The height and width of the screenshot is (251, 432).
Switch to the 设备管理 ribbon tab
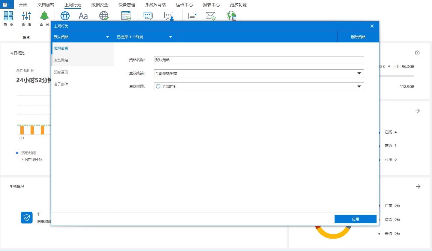tap(127, 5)
